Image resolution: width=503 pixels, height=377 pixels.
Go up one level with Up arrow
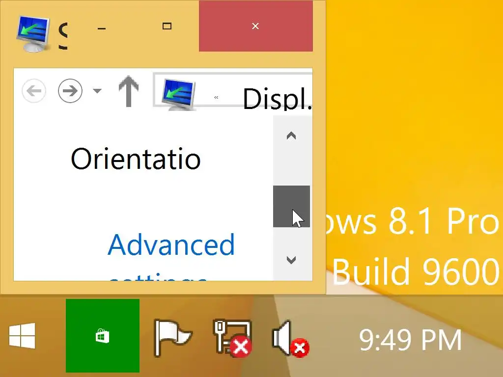coord(128,91)
